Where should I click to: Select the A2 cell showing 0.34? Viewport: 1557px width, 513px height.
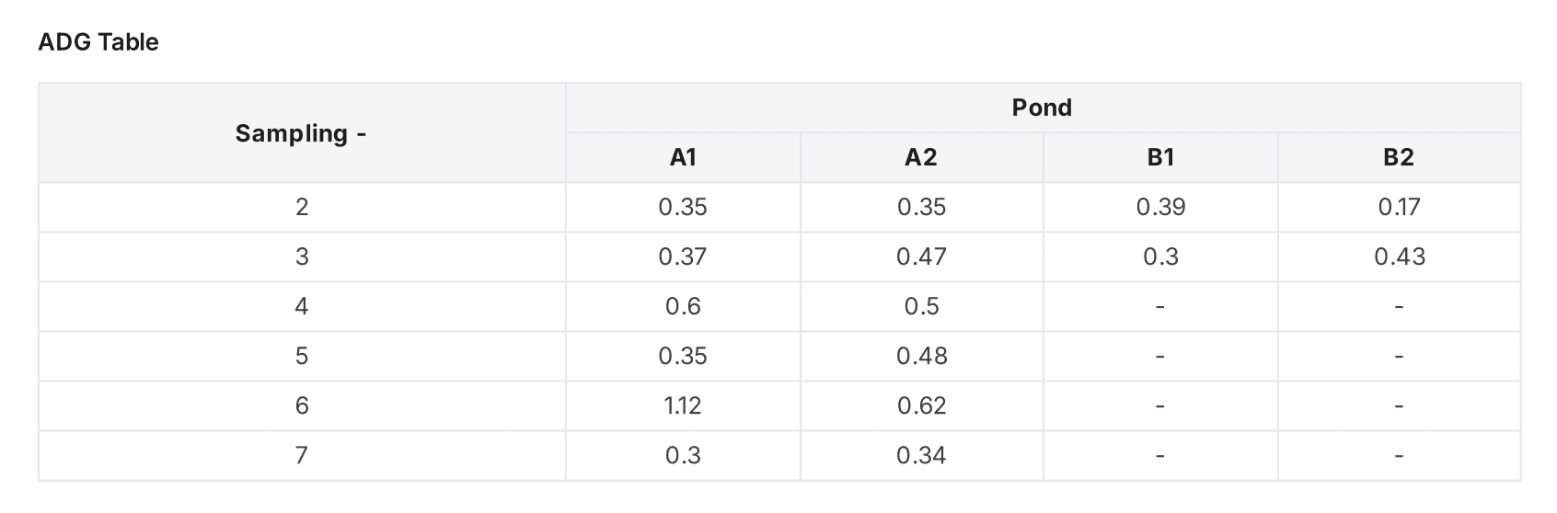921,455
